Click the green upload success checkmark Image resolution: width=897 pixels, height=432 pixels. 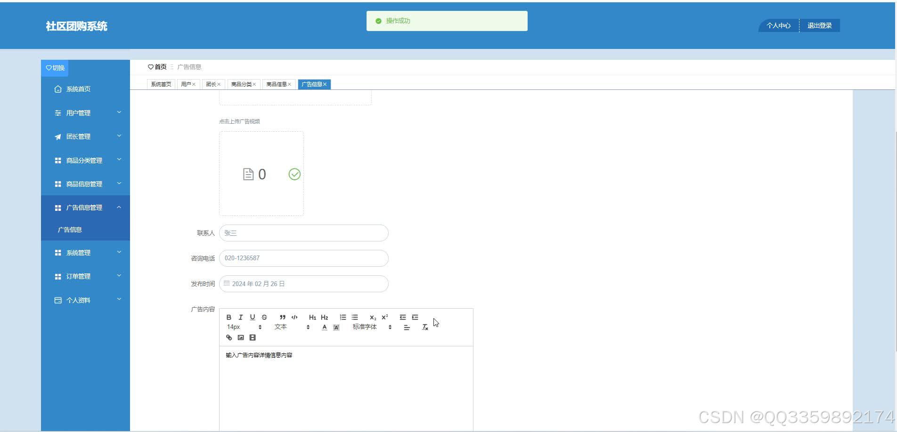(x=294, y=174)
